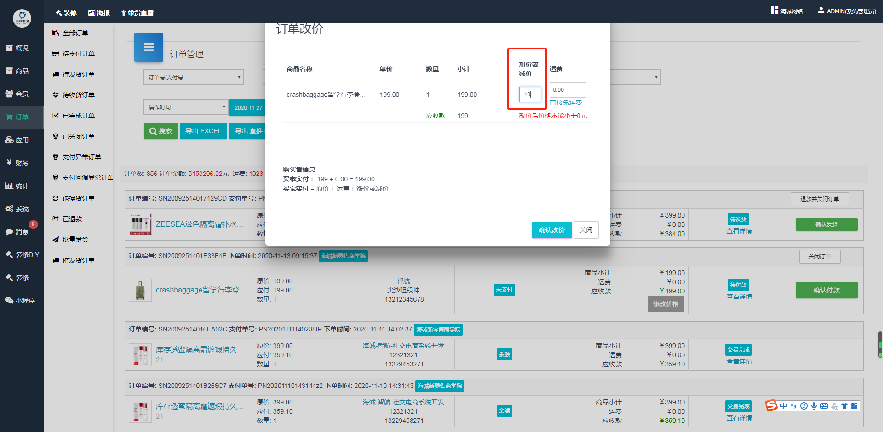
Task: Open the 消息 speech bubble icon
Action: [9, 232]
